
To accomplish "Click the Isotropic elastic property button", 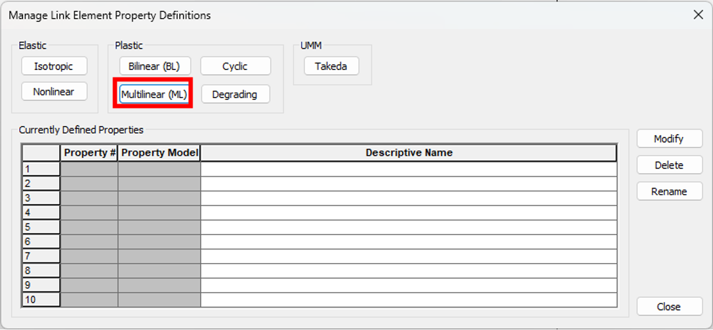I will pyautogui.click(x=53, y=66).
